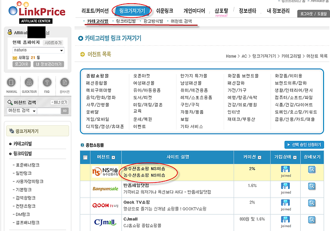Click the 내 정보관리하기 button
The width and height of the screenshot is (330, 231).
[x=49, y=64]
